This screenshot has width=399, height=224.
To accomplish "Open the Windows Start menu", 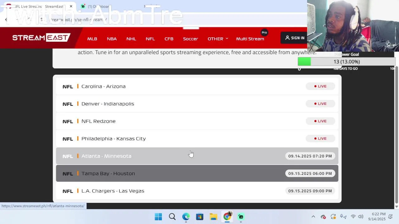I will (158, 217).
